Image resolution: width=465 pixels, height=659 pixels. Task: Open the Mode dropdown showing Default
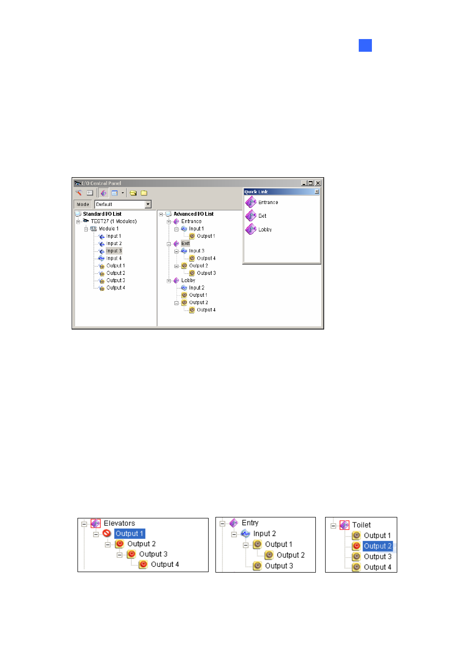tap(123, 204)
